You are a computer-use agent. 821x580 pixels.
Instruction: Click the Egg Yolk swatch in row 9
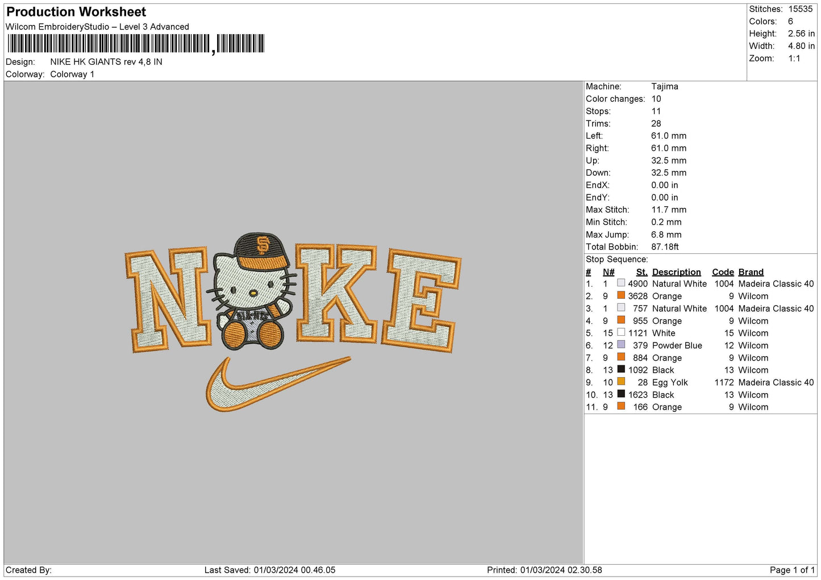pos(621,382)
